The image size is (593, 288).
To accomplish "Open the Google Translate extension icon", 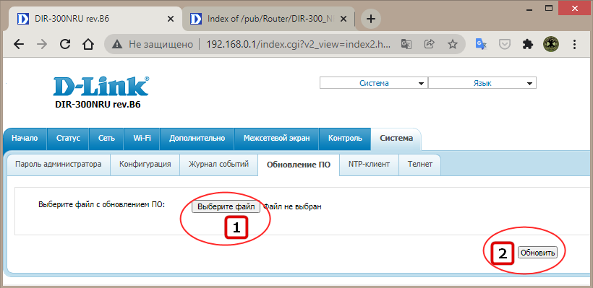I will pos(481,45).
